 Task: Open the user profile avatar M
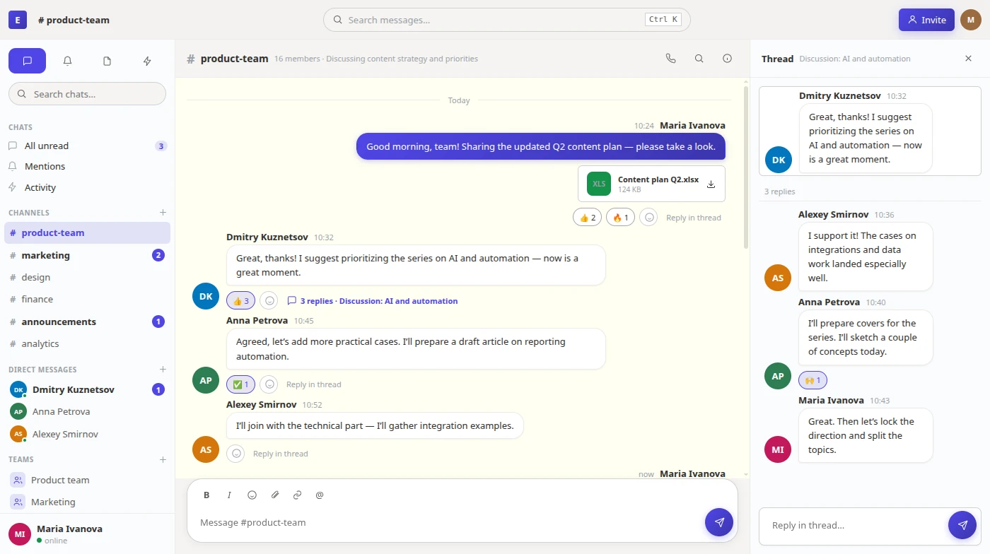971,20
